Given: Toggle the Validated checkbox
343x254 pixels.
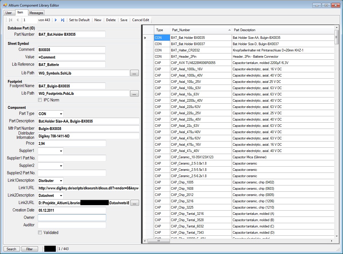Looking at the screenshot, I should 40,232.
